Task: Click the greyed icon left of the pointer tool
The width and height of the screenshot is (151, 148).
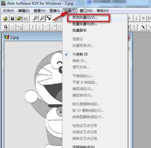Action: point(134,27)
